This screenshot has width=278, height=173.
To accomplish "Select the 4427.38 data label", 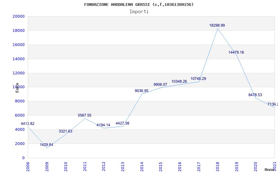I will click(x=122, y=124).
